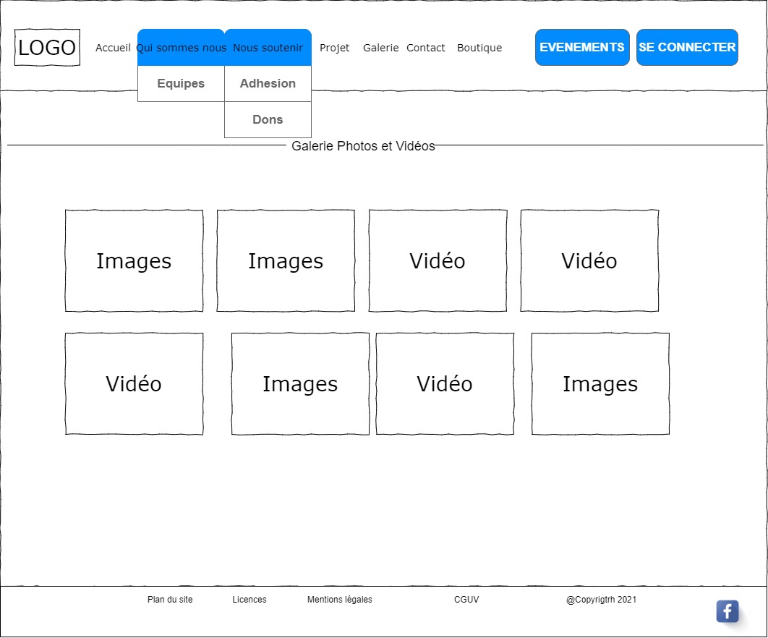
Task: Choose Adhesion in the dropdown list
Action: [x=268, y=84]
